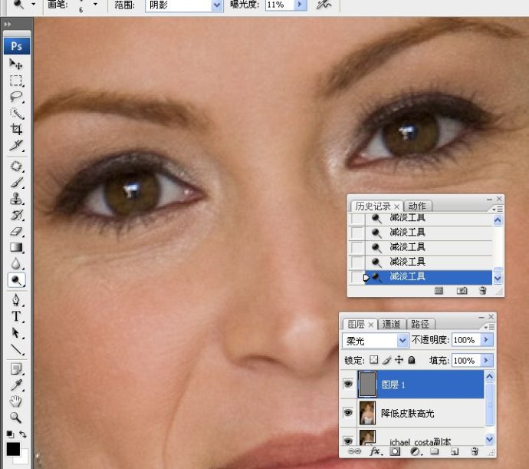Select the Pen tool
The image size is (529, 469).
pos(15,300)
